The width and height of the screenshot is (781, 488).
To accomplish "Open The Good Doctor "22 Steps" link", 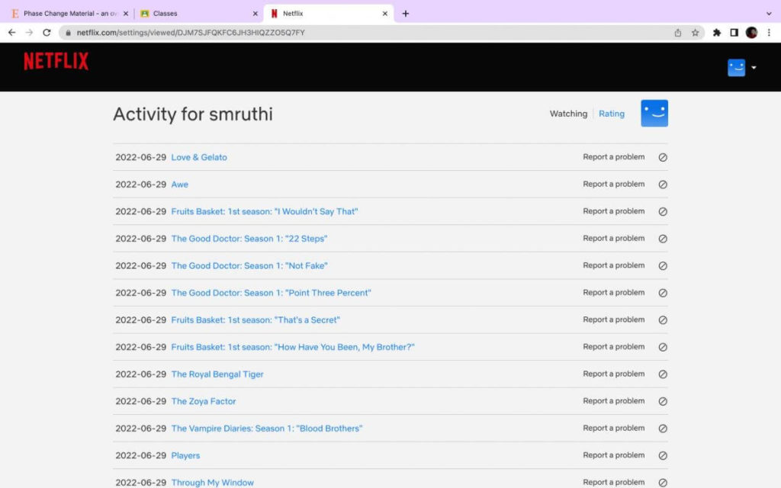I will (249, 239).
